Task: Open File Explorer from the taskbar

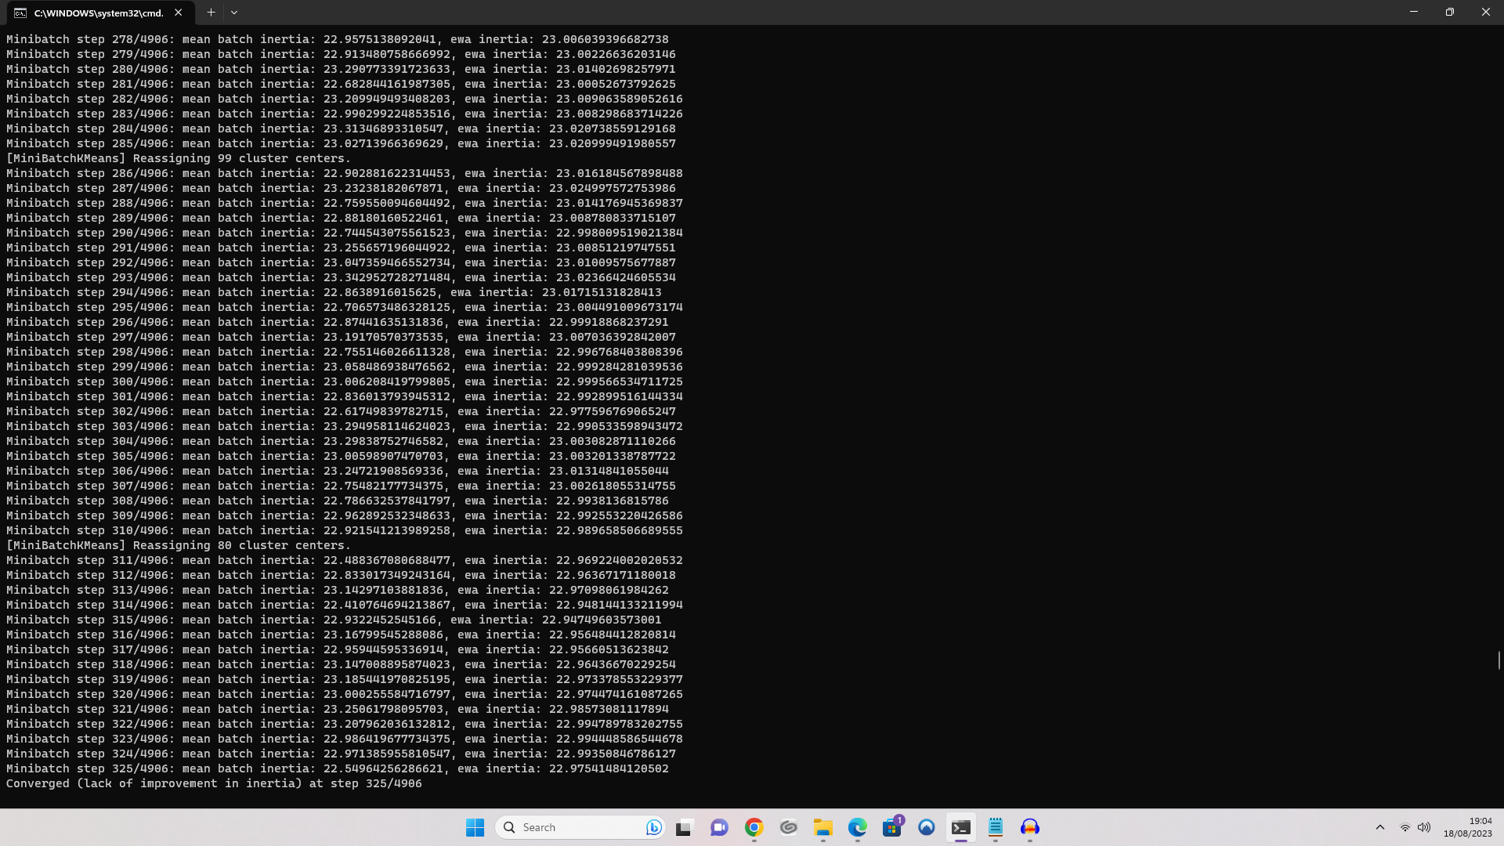Action: pos(823,827)
